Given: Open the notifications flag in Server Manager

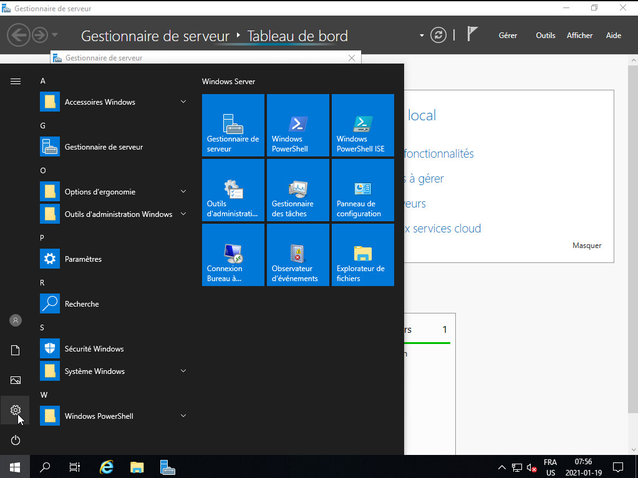Looking at the screenshot, I should (x=472, y=35).
